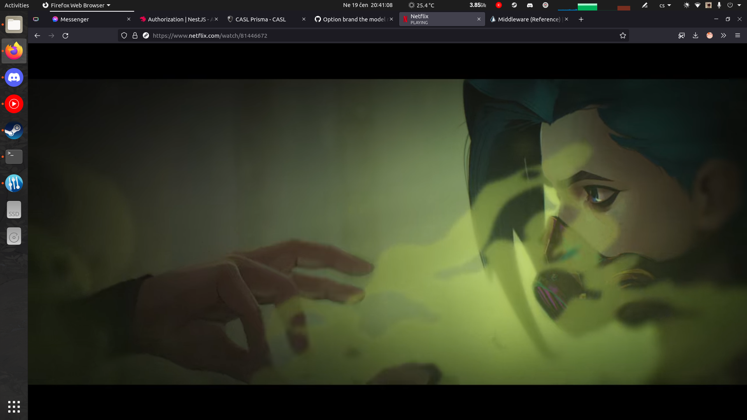Switch to the CASL Prisma tab

(261, 19)
